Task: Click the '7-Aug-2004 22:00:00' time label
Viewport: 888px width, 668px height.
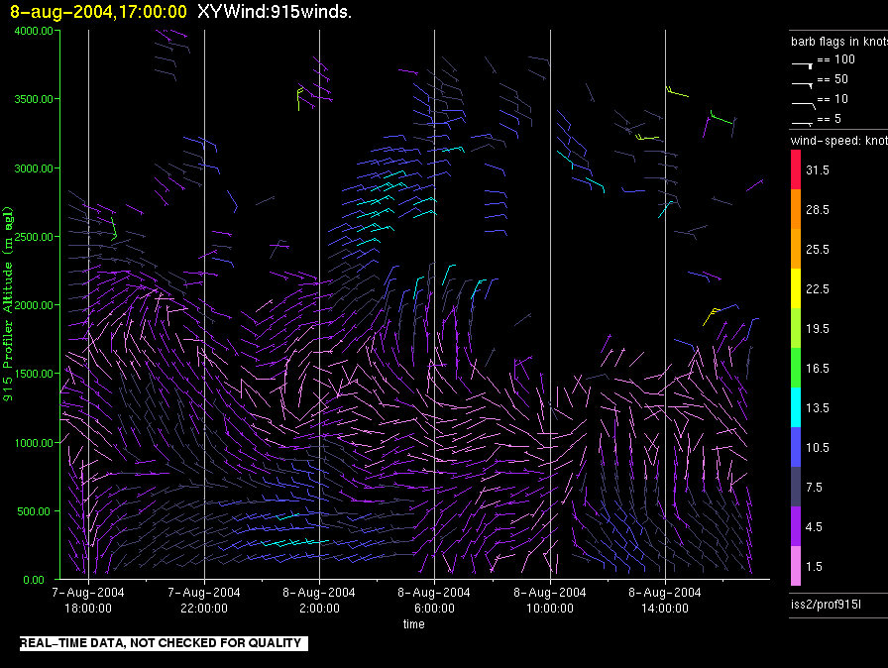Action: [204, 600]
